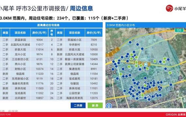Select price cell 9876
Screen dimensions: 186x117
pyautogui.click(x=39, y=64)
